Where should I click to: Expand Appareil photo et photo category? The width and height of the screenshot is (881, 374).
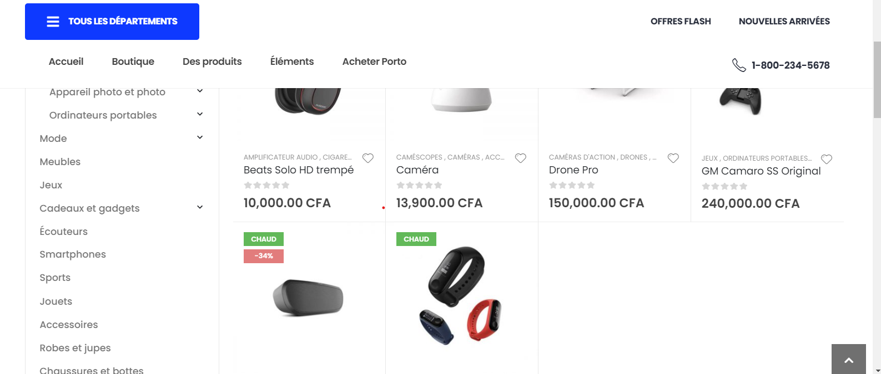pyautogui.click(x=200, y=91)
